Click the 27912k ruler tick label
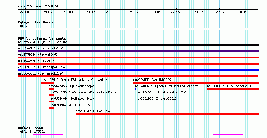 pyautogui.click(x=111, y=12)
